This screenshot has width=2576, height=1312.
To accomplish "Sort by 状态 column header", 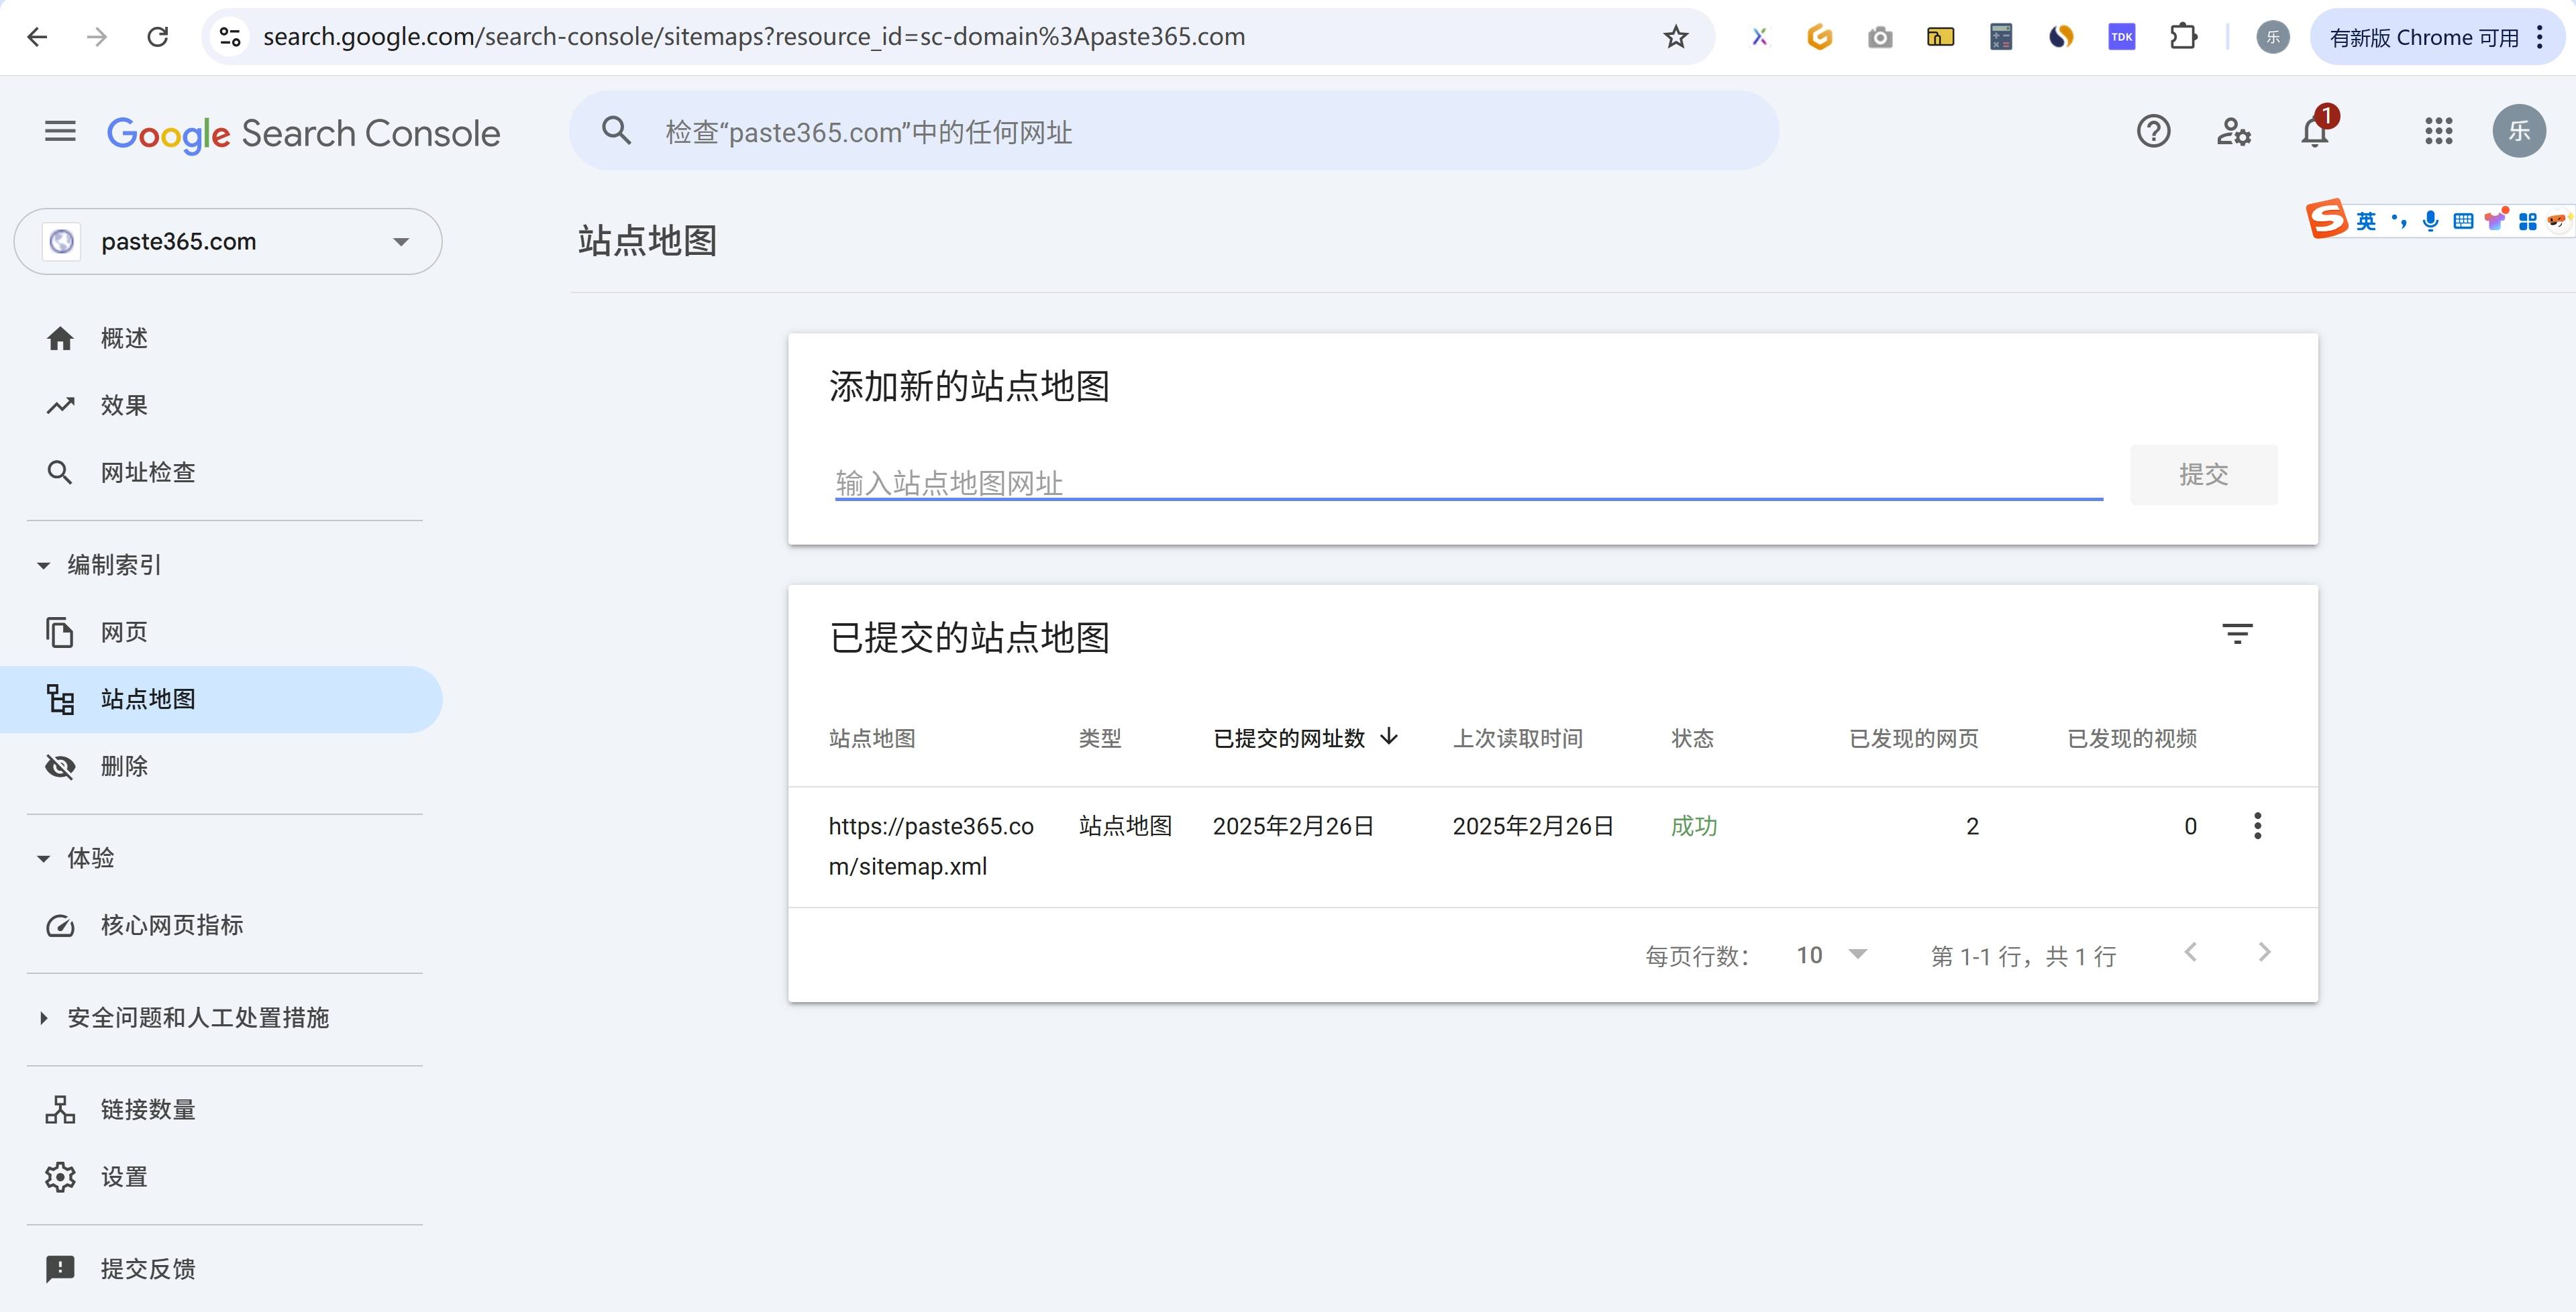I will coord(1692,738).
